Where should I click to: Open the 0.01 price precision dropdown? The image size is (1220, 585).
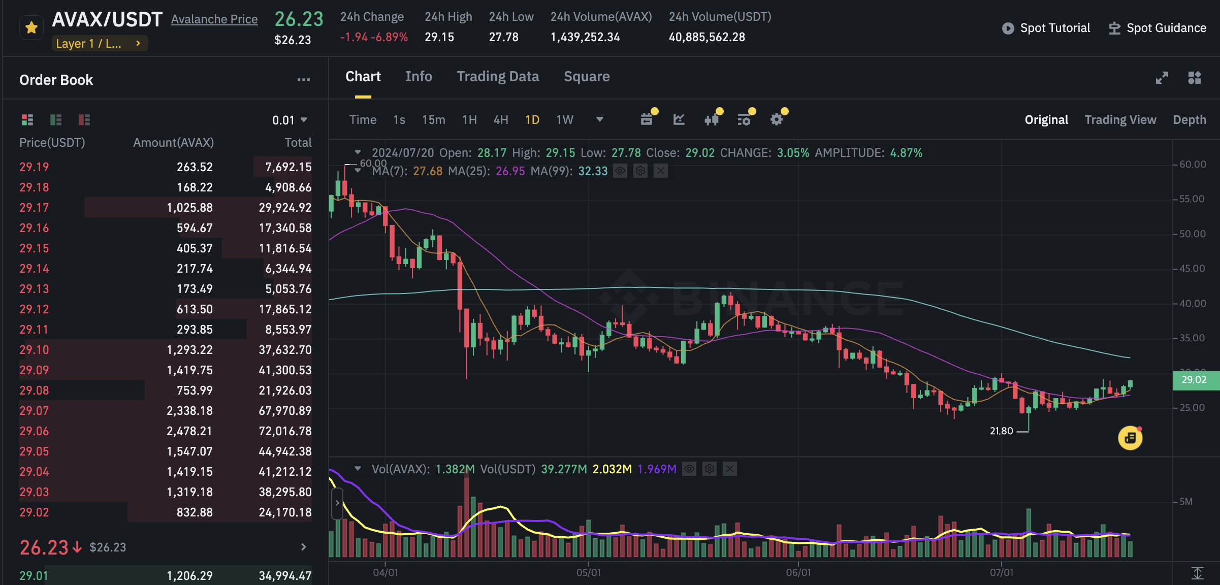coord(290,120)
